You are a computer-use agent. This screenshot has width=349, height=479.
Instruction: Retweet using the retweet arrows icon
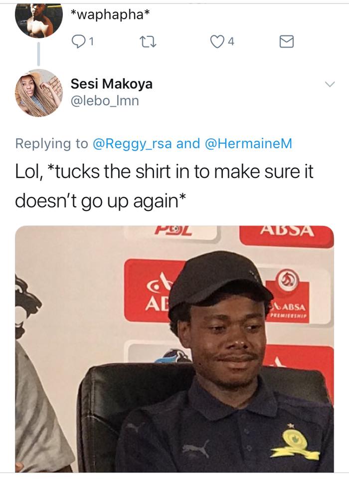(148, 42)
